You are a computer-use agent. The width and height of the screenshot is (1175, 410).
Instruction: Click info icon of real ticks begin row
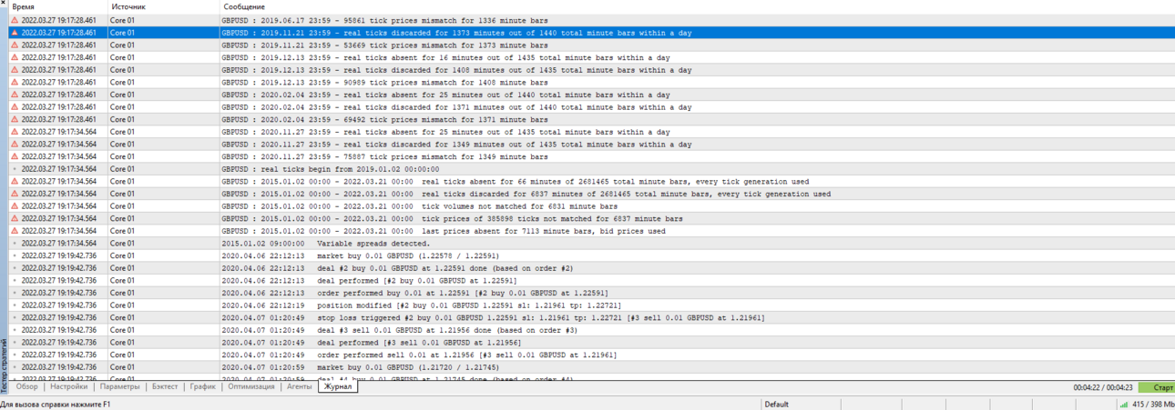(x=15, y=169)
